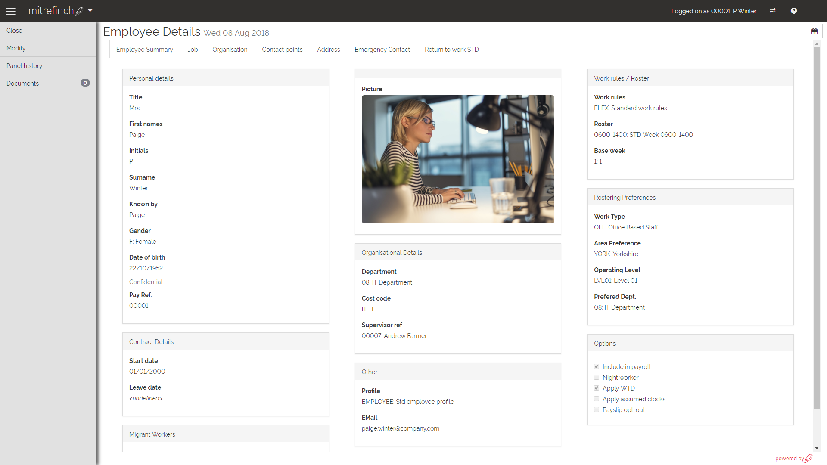Viewport: 827px width, 465px height.
Task: Open the calendar icon below the top bar
Action: (x=814, y=31)
